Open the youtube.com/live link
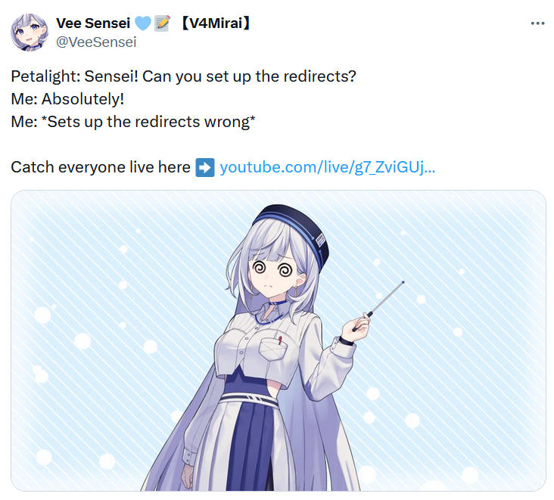Viewport: 554px width, 500px height. click(327, 167)
